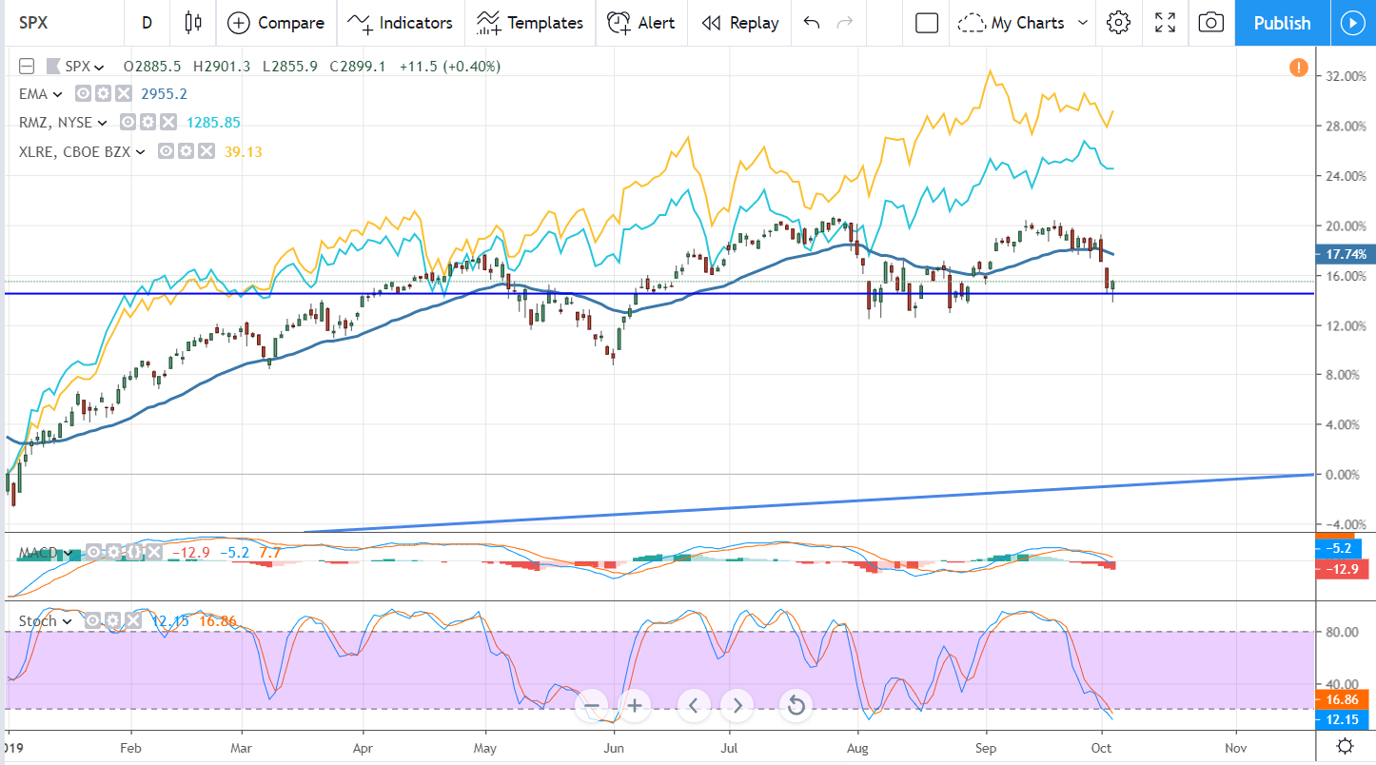Viewport: 1376px width, 765px height.
Task: Expand the EMA indicator dropdown
Action: 57,94
